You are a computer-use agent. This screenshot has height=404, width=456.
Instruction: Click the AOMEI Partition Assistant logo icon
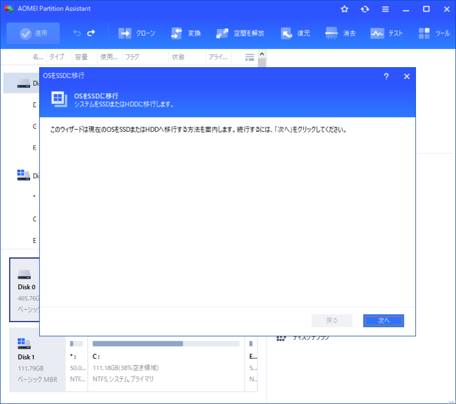pos(9,9)
